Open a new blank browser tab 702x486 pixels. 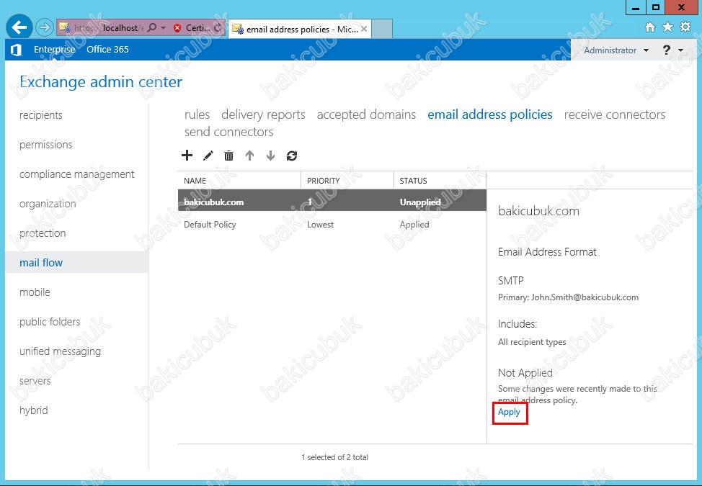point(382,29)
